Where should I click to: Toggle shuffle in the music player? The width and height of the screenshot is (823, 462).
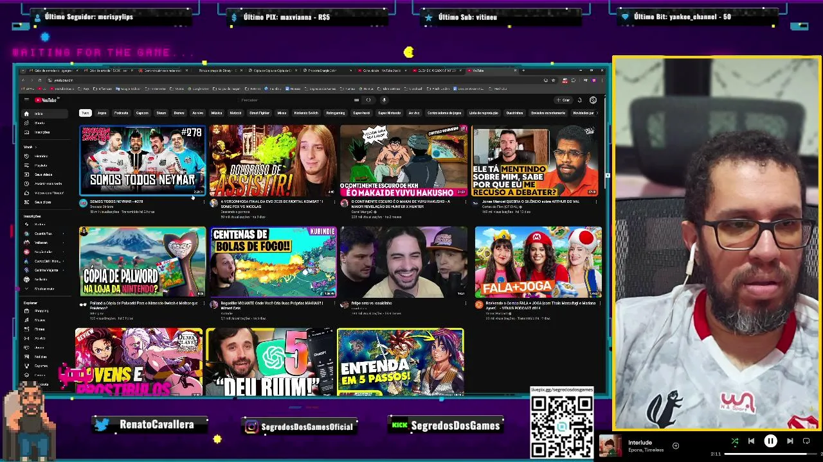tap(735, 441)
